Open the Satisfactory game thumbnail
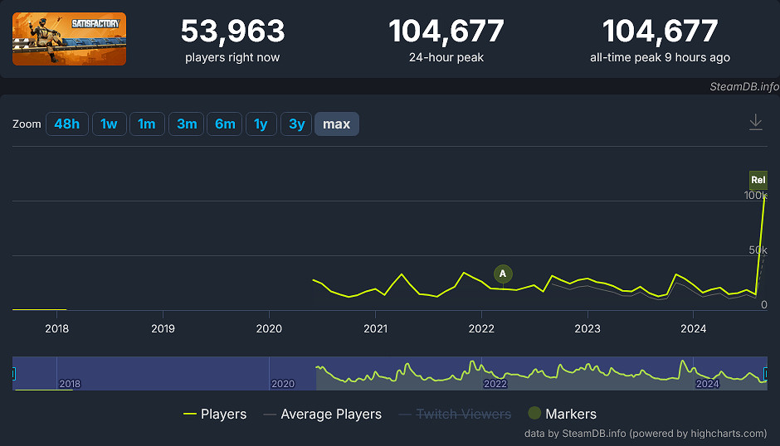 click(x=69, y=39)
